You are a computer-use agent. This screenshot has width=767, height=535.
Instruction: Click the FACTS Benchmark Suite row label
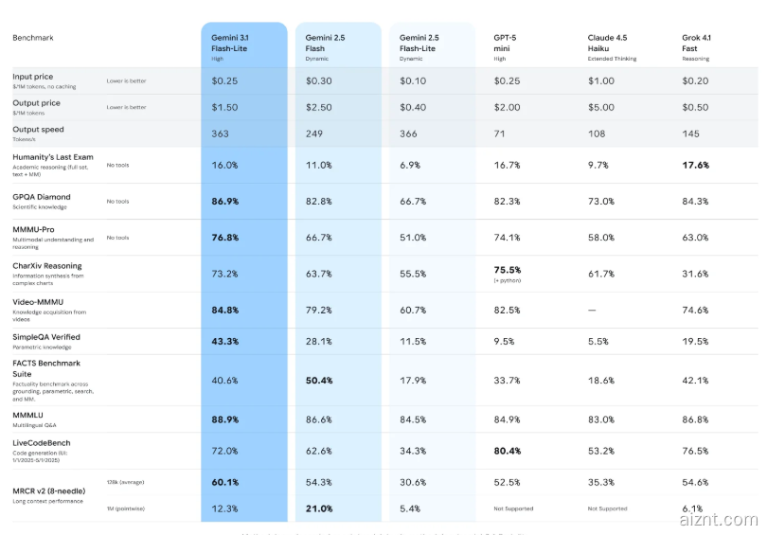pos(46,367)
